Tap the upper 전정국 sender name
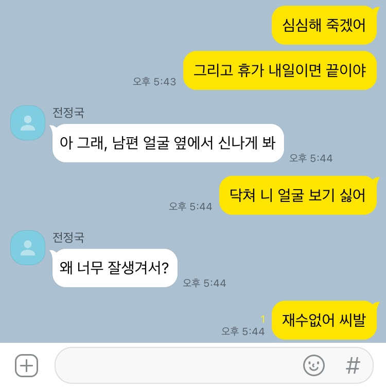The width and height of the screenshot is (386, 388). pos(68,113)
